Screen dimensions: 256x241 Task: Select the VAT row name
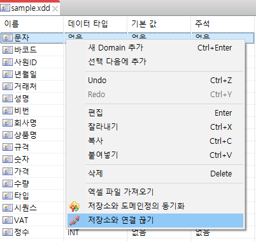pyautogui.click(x=21, y=220)
